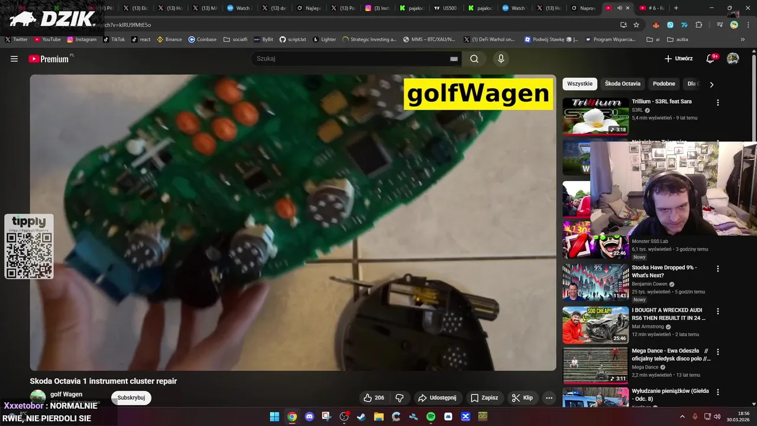
Task: Open the YouTube guide hamburger menu
Action: pos(14,59)
